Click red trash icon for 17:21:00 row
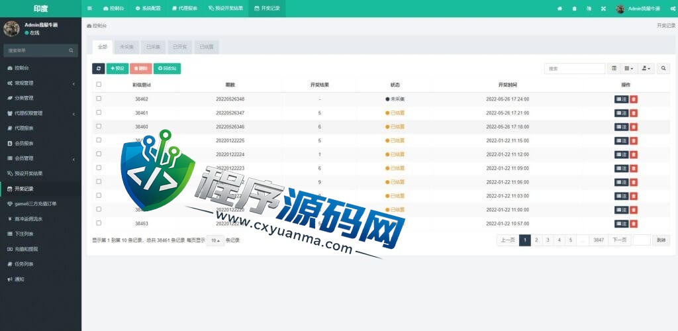Image resolution: width=678 pixels, height=331 pixels. 634,113
